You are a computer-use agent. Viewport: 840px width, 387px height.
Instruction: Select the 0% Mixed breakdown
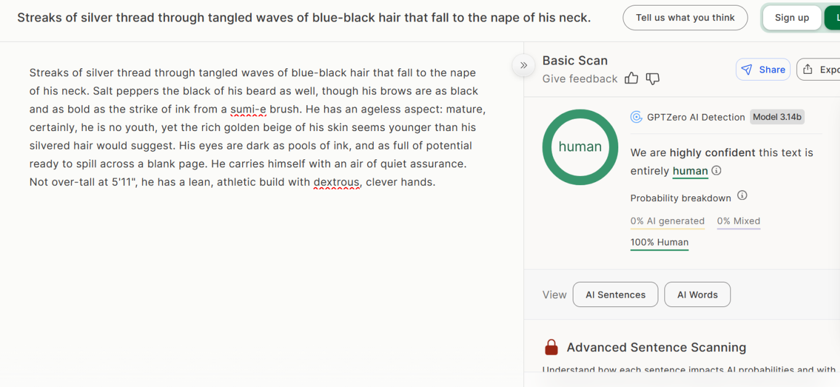click(x=738, y=221)
